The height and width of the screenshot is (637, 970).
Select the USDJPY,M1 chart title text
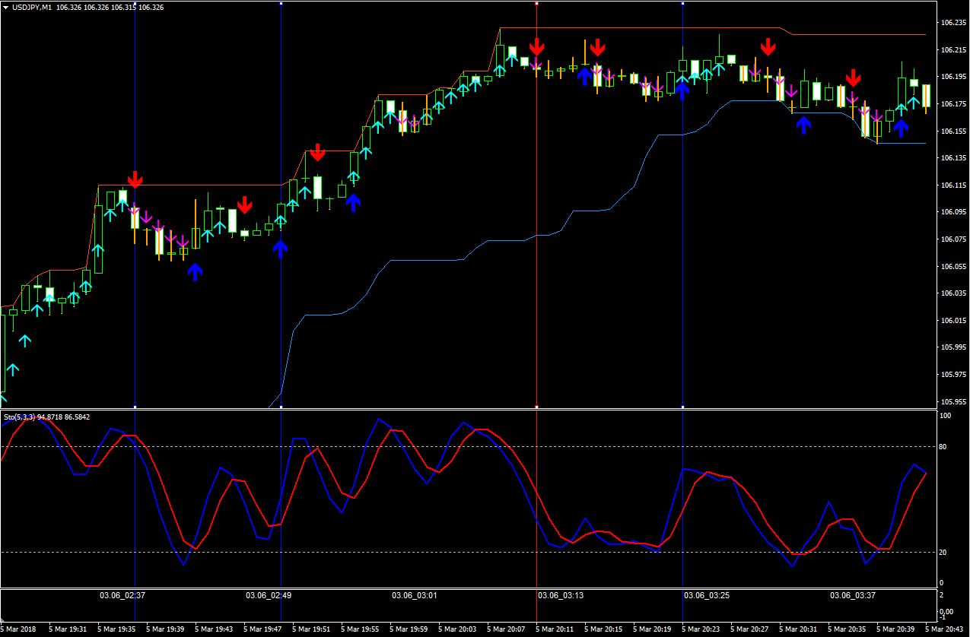32,8
